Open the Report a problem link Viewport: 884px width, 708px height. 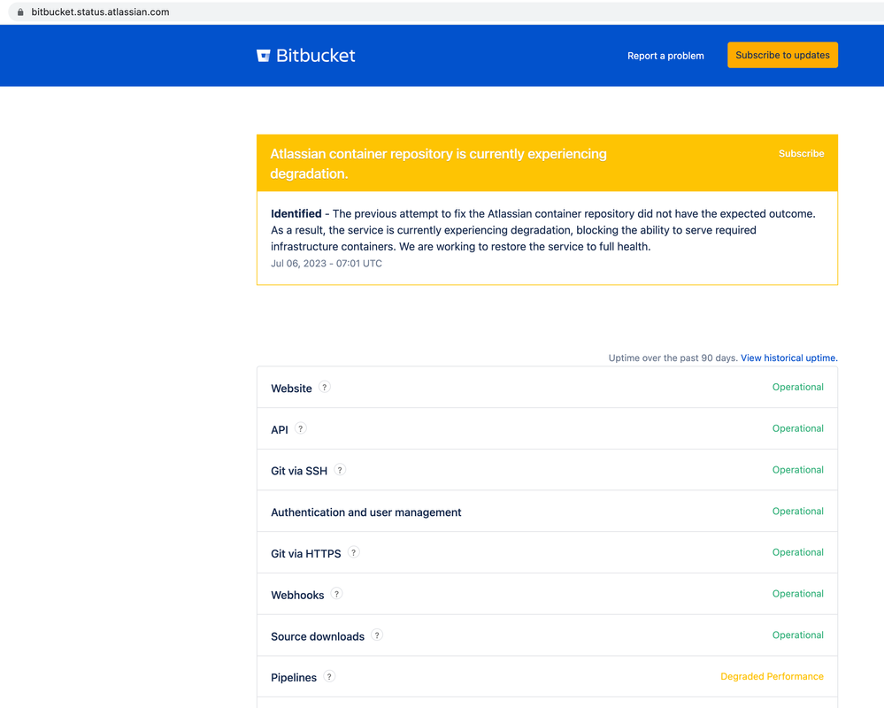665,56
